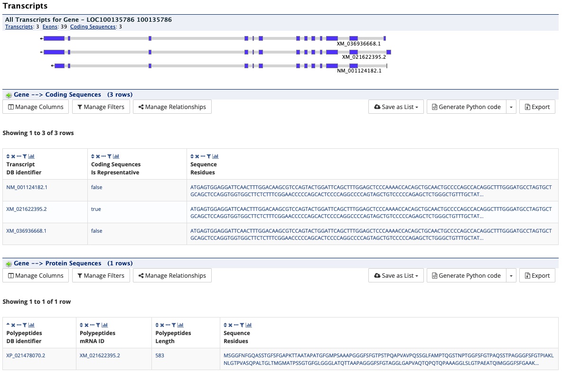Remove Sequence Residues column in Coding Sequences
The image size is (562, 372).
click(197, 156)
